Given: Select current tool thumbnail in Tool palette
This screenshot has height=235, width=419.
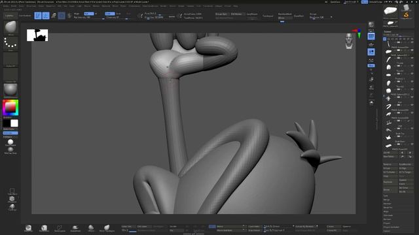Looking at the screenshot, I should tap(390, 11).
